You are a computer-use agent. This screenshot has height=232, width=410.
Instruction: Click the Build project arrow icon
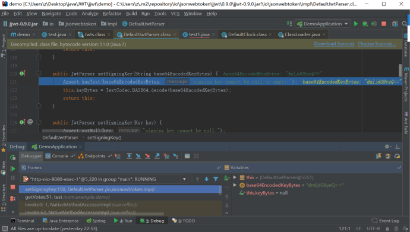click(x=289, y=24)
